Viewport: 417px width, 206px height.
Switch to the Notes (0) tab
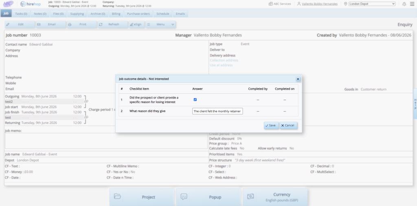pos(40,14)
